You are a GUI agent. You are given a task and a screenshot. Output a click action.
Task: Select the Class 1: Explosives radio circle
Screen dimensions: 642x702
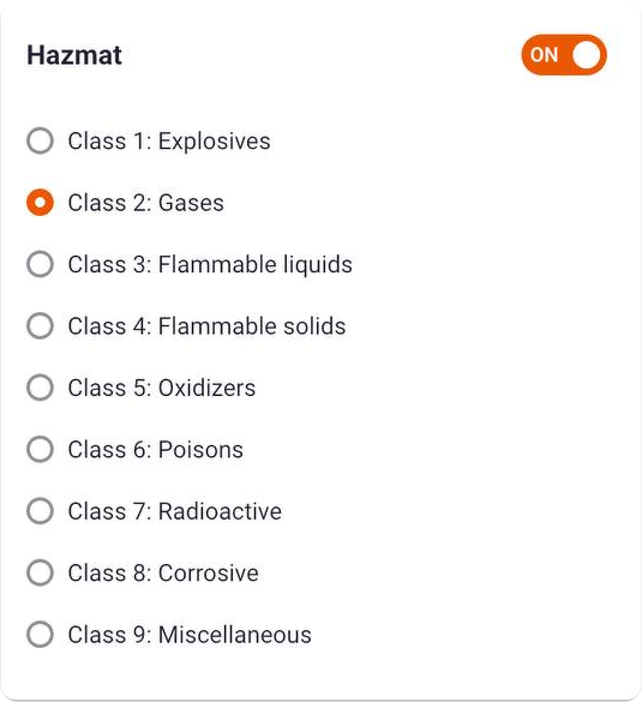[x=40, y=140]
